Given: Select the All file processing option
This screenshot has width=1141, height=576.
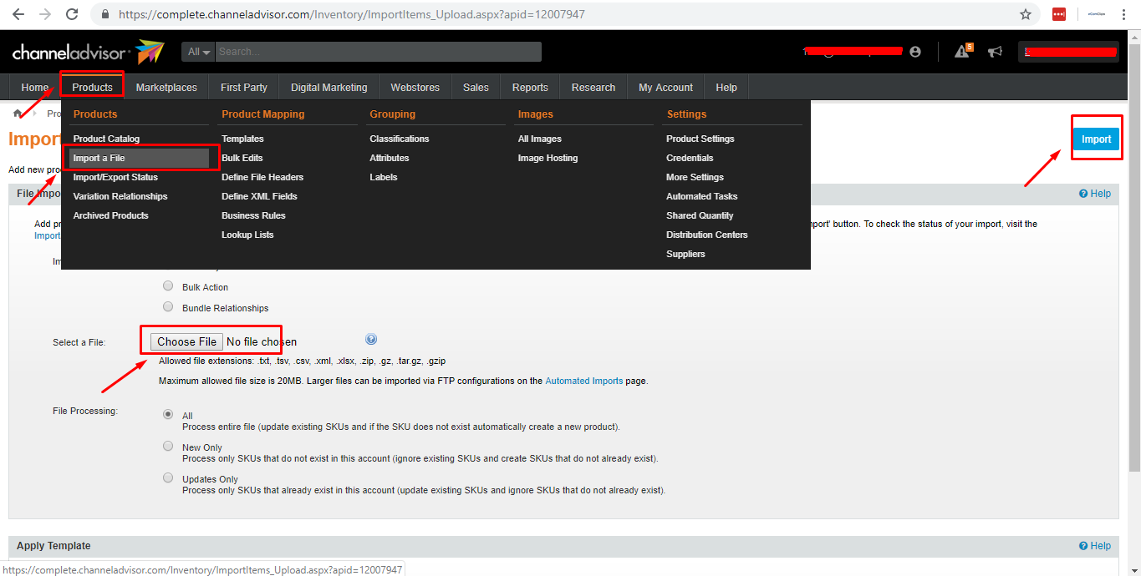Looking at the screenshot, I should click(168, 414).
